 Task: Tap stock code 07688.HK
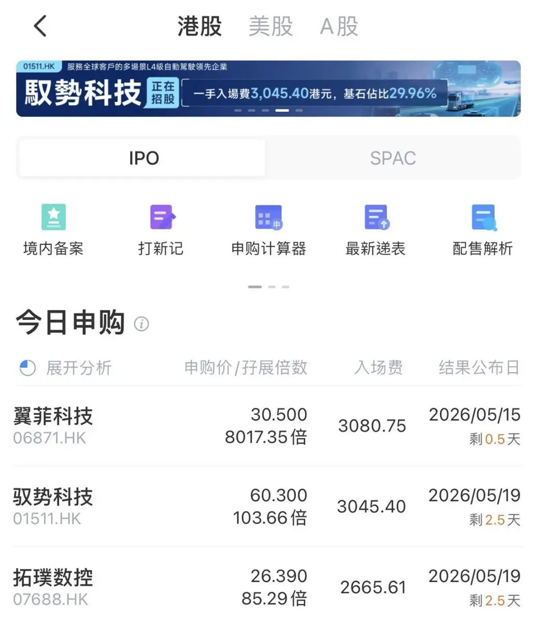pyautogui.click(x=50, y=599)
